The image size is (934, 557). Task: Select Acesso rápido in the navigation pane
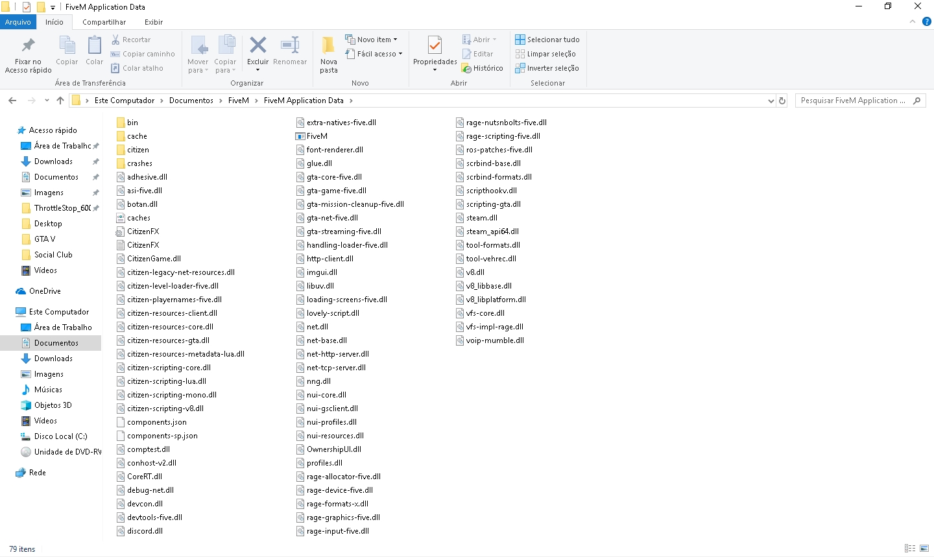coord(53,130)
